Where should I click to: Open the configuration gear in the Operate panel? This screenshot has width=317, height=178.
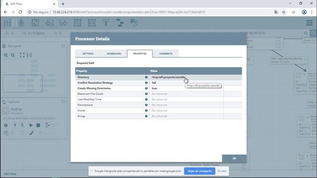pos(6,125)
